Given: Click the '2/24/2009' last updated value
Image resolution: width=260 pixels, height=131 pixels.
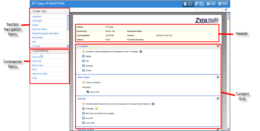Looking at the screenshot, I should point(110,35).
